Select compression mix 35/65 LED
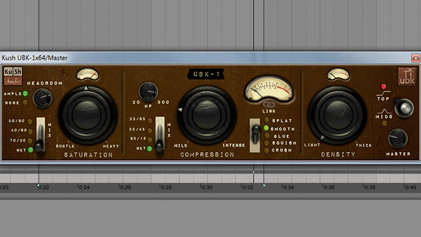The width and height of the screenshot is (421, 237). pos(150,120)
